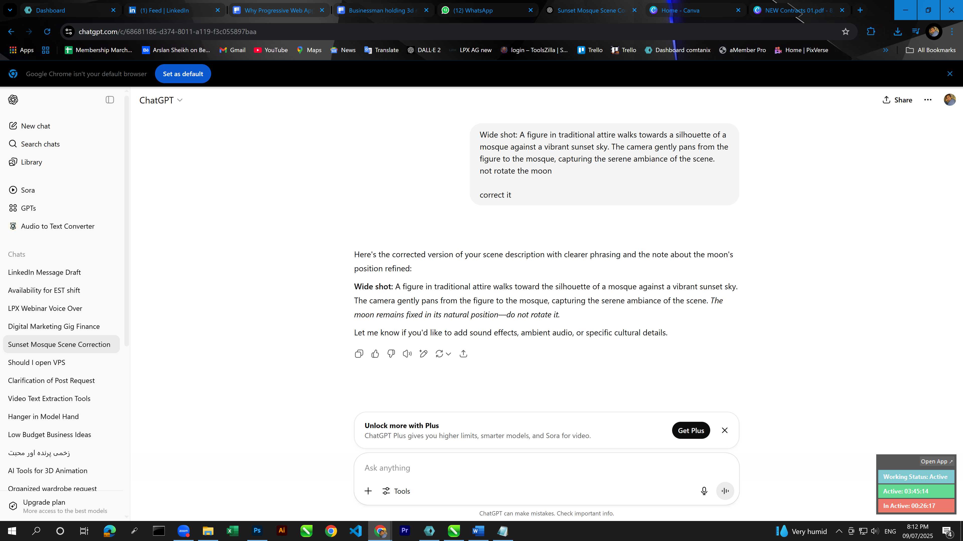Give thumbs down to the response
Image resolution: width=963 pixels, height=541 pixels.
tap(391, 354)
